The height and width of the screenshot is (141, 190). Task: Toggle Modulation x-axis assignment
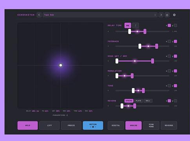[x=169, y=71]
